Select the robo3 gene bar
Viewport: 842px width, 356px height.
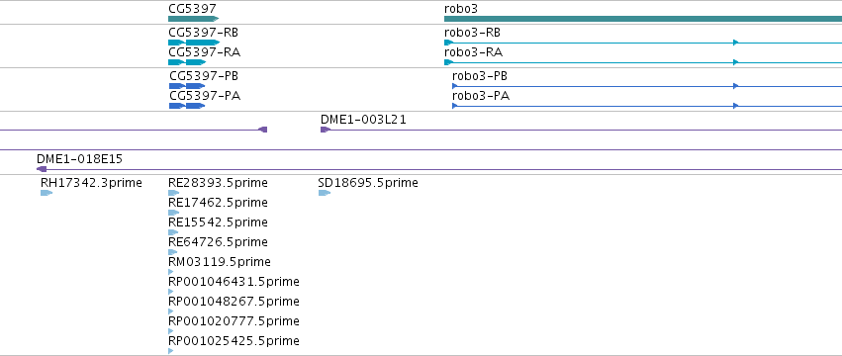pyautogui.click(x=643, y=19)
